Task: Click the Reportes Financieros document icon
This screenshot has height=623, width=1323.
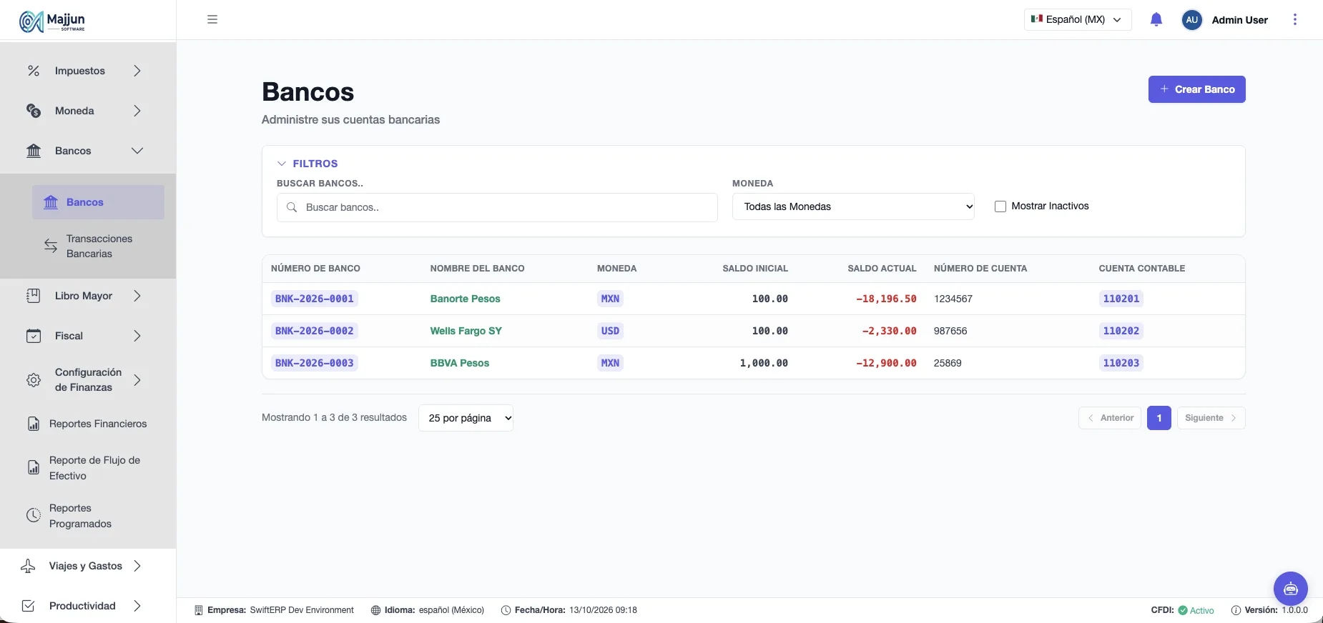Action: pyautogui.click(x=34, y=424)
